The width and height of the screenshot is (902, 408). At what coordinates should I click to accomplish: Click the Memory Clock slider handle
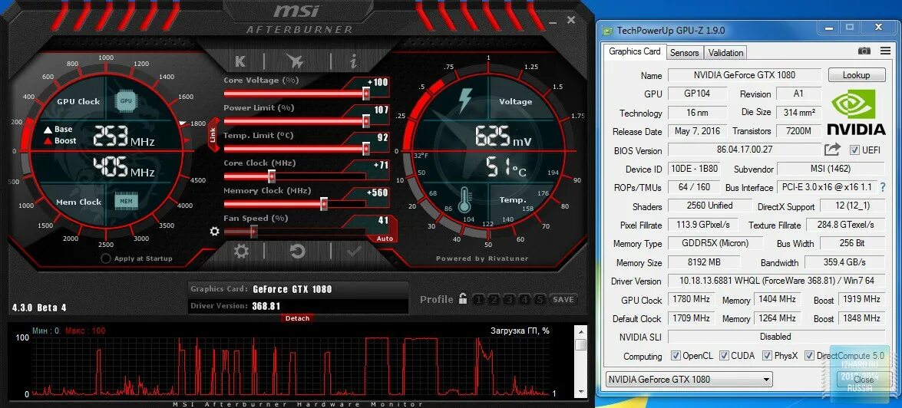pyautogui.click(x=324, y=203)
